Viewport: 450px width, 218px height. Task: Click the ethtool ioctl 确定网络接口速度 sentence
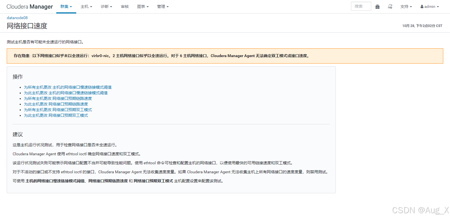[x=77, y=154]
